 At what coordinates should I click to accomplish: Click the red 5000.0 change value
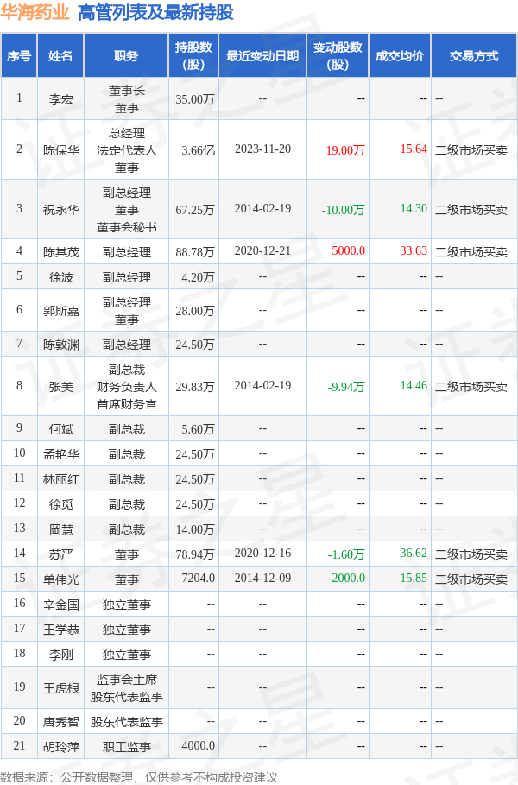point(348,251)
